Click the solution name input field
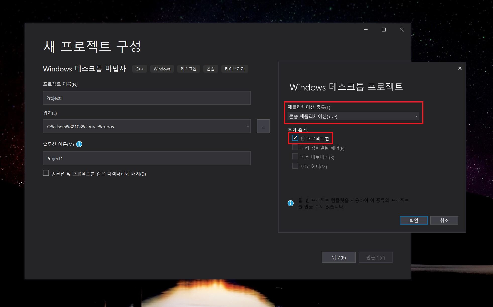 coord(147,158)
